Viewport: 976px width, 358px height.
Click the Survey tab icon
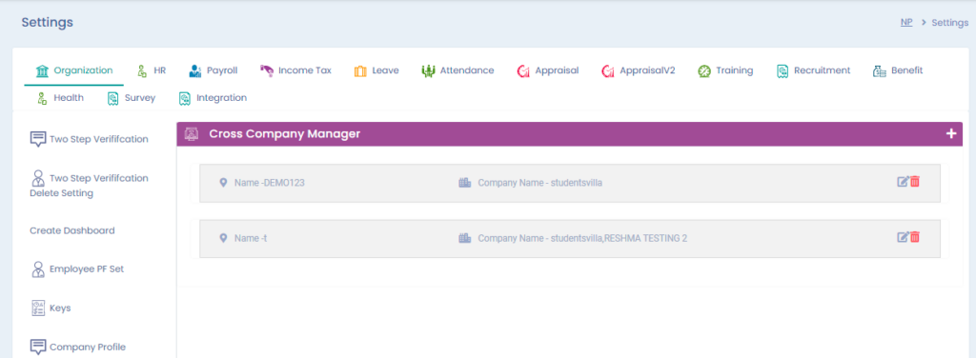[112, 98]
